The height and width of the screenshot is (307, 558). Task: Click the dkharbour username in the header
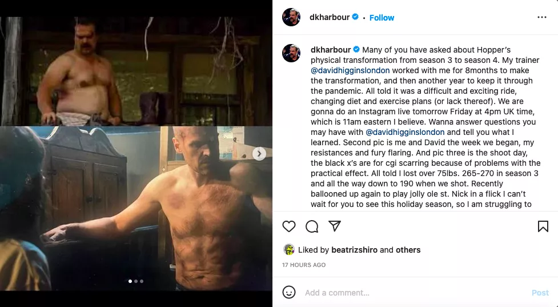coord(330,18)
